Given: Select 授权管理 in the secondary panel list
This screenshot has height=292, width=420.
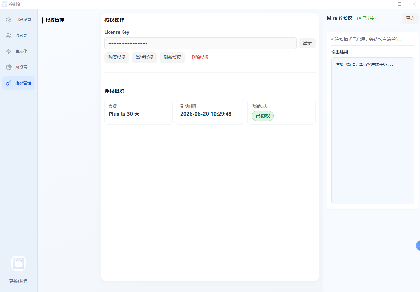Looking at the screenshot, I should click(55, 20).
